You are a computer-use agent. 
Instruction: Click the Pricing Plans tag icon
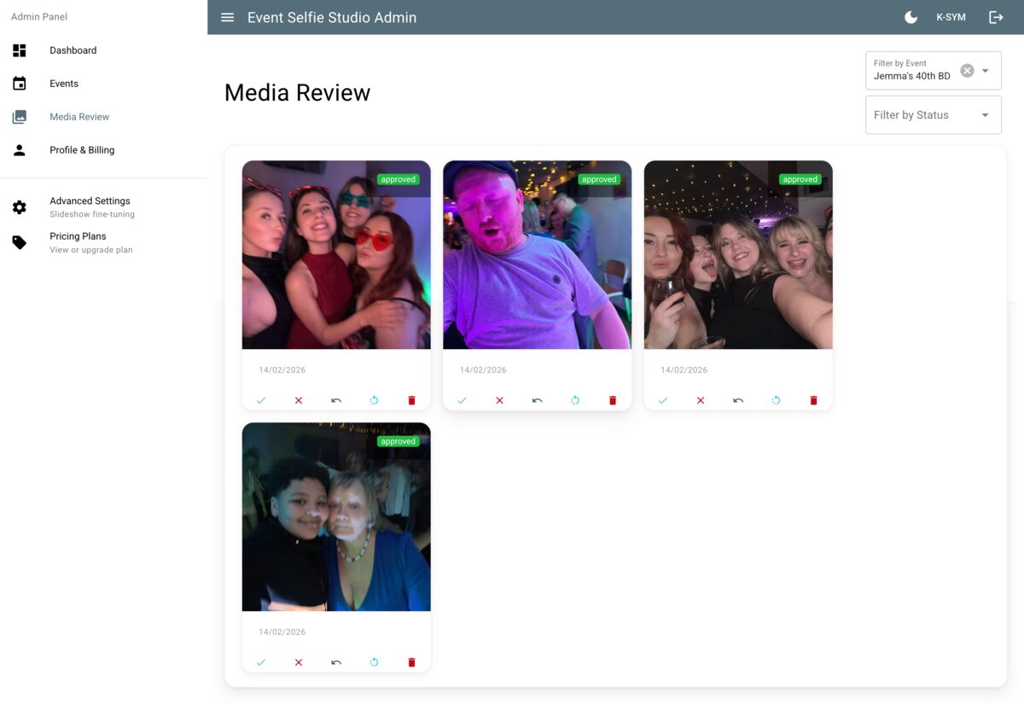point(19,242)
